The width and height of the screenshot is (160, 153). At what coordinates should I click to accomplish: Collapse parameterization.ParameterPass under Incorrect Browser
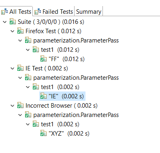[20, 115]
